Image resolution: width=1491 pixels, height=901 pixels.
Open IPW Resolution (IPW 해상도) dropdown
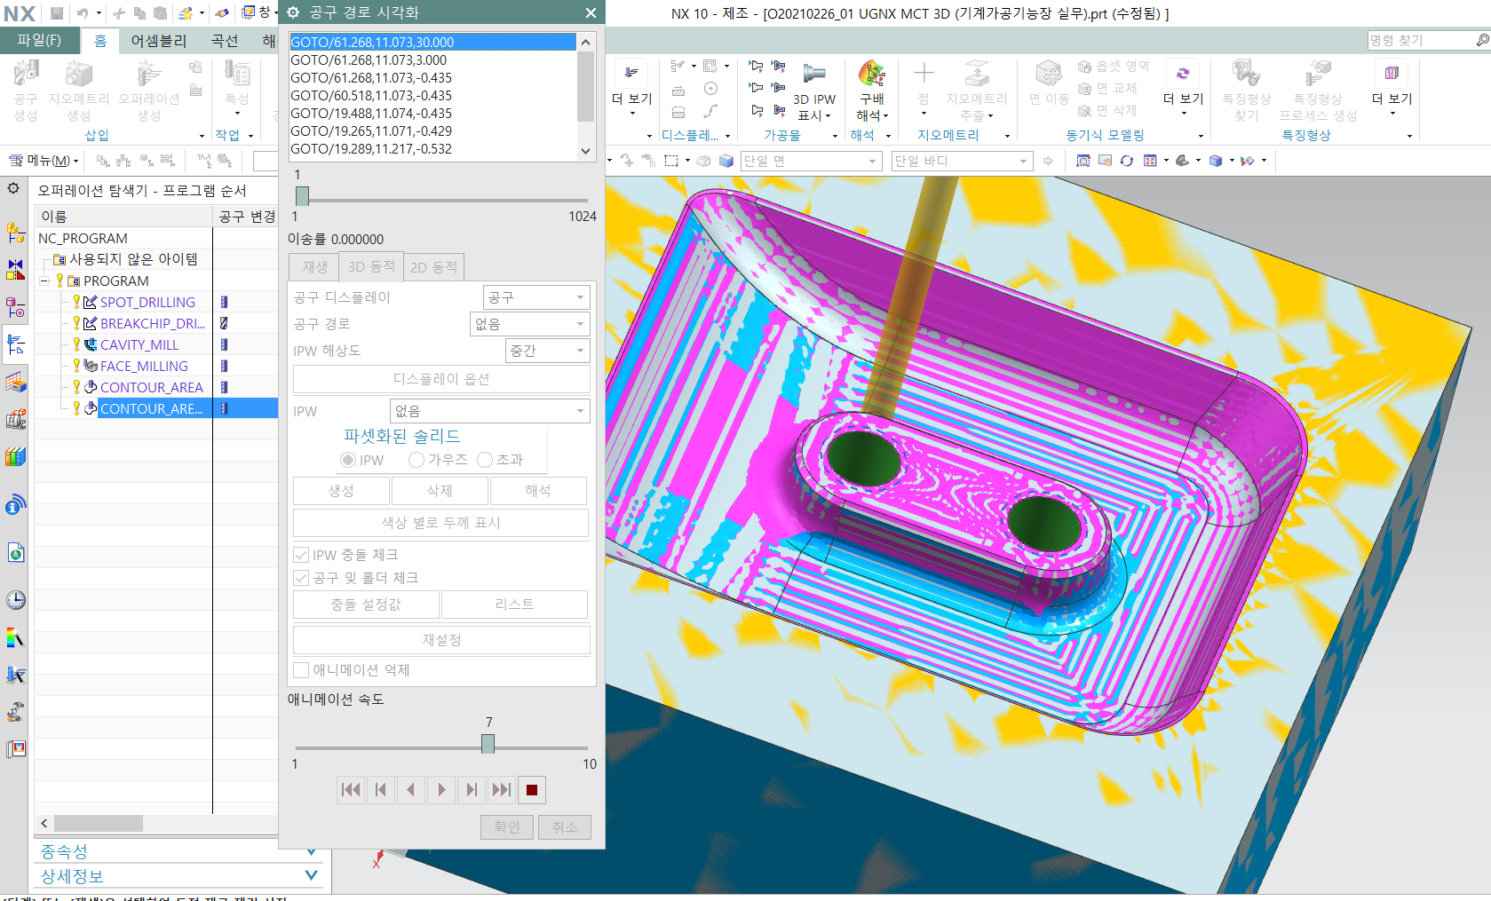548,351
